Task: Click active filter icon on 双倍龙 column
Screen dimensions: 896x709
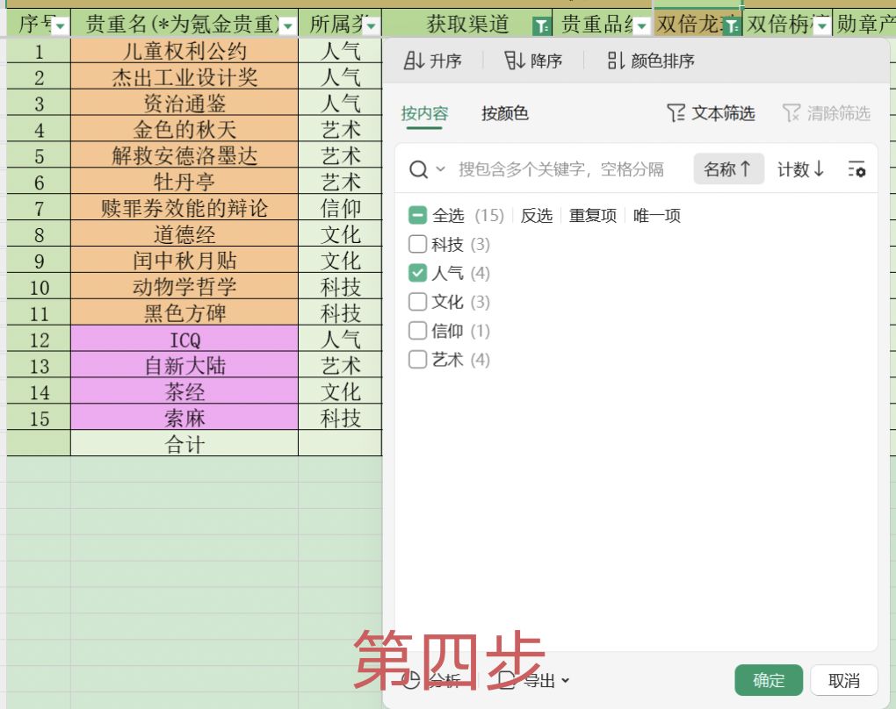Action: tap(731, 26)
